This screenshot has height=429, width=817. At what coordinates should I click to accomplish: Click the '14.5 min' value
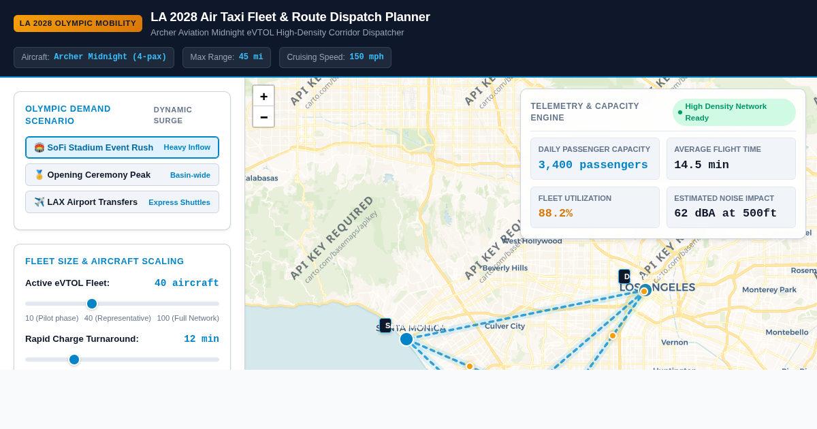(701, 165)
